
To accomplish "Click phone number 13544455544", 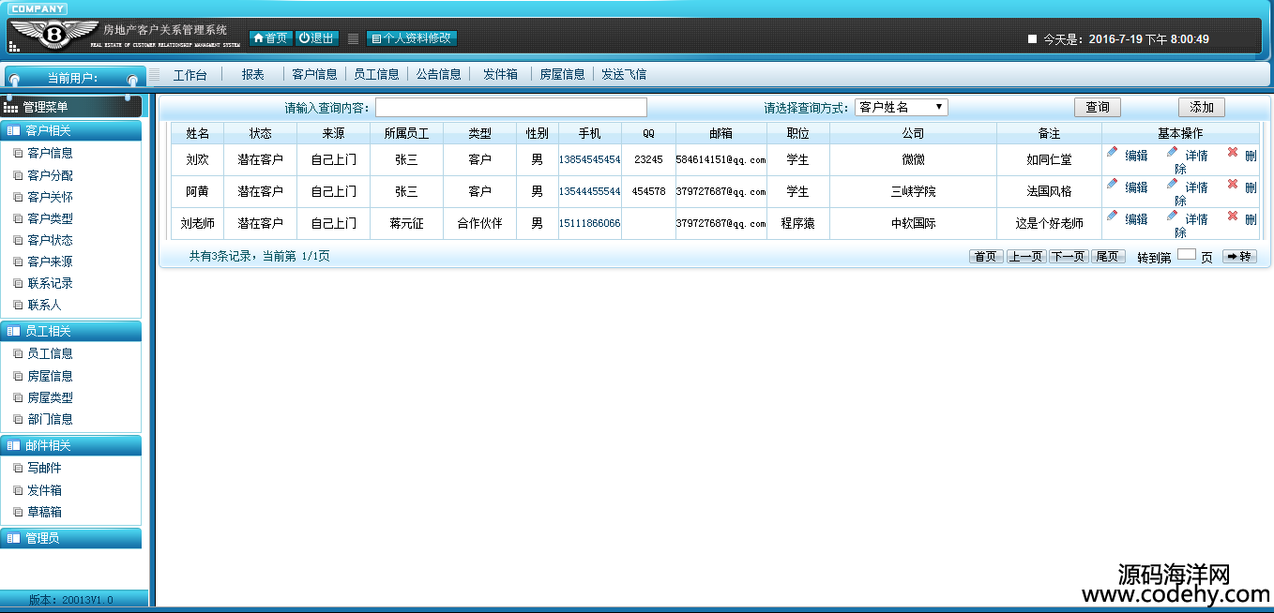I will tap(589, 192).
